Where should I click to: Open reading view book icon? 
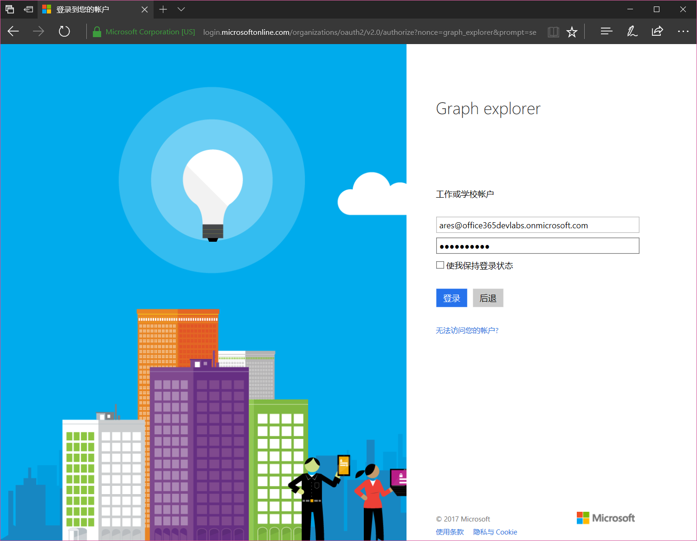(x=553, y=32)
